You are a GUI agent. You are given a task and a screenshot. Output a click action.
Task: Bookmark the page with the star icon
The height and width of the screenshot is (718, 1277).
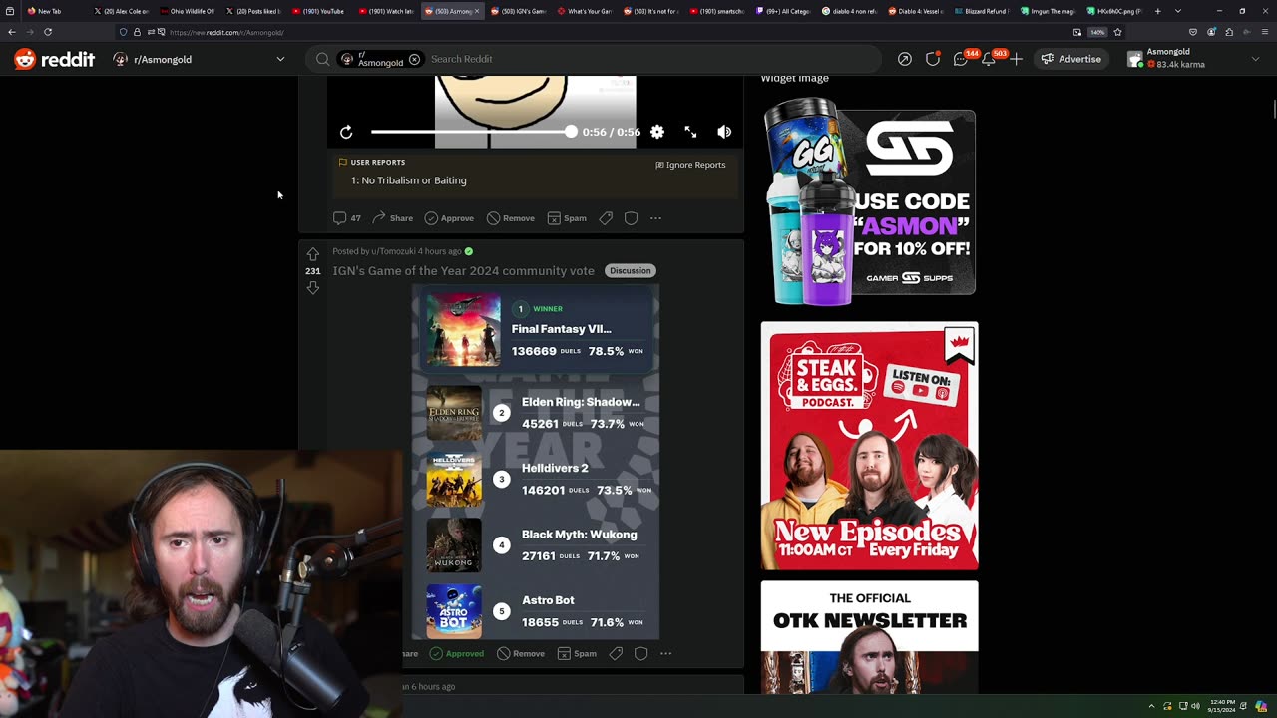(x=1117, y=32)
